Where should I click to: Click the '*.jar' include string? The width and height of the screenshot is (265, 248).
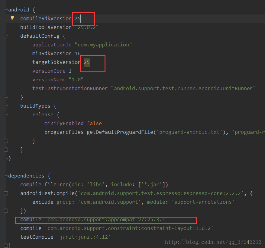pos(152,185)
